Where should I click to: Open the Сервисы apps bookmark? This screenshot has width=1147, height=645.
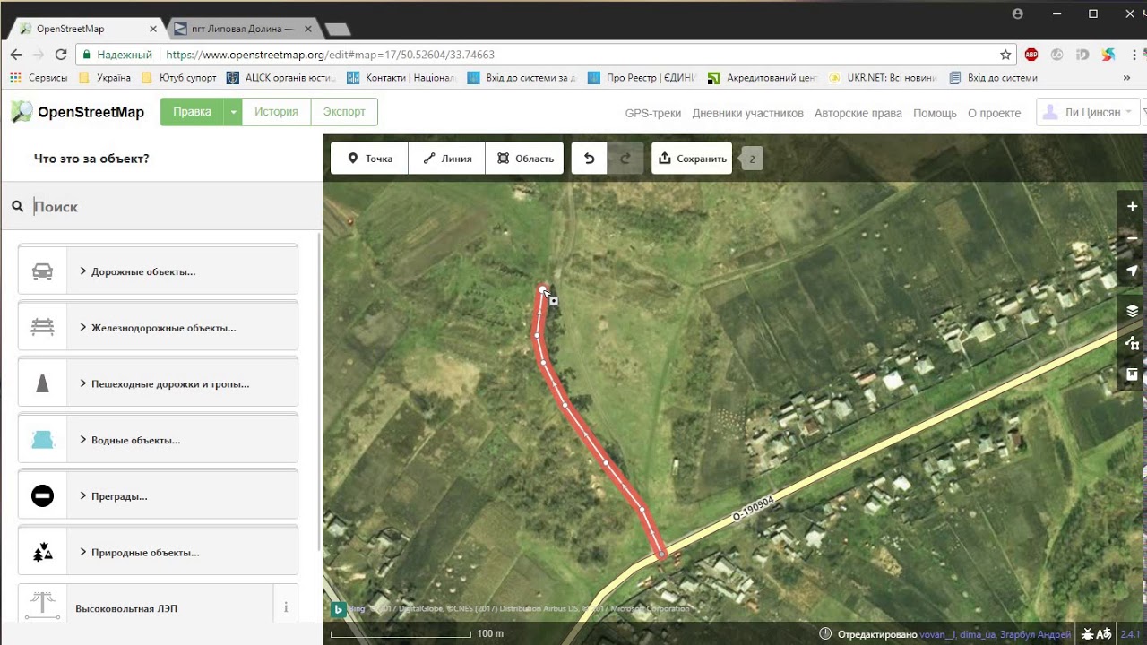pyautogui.click(x=39, y=78)
